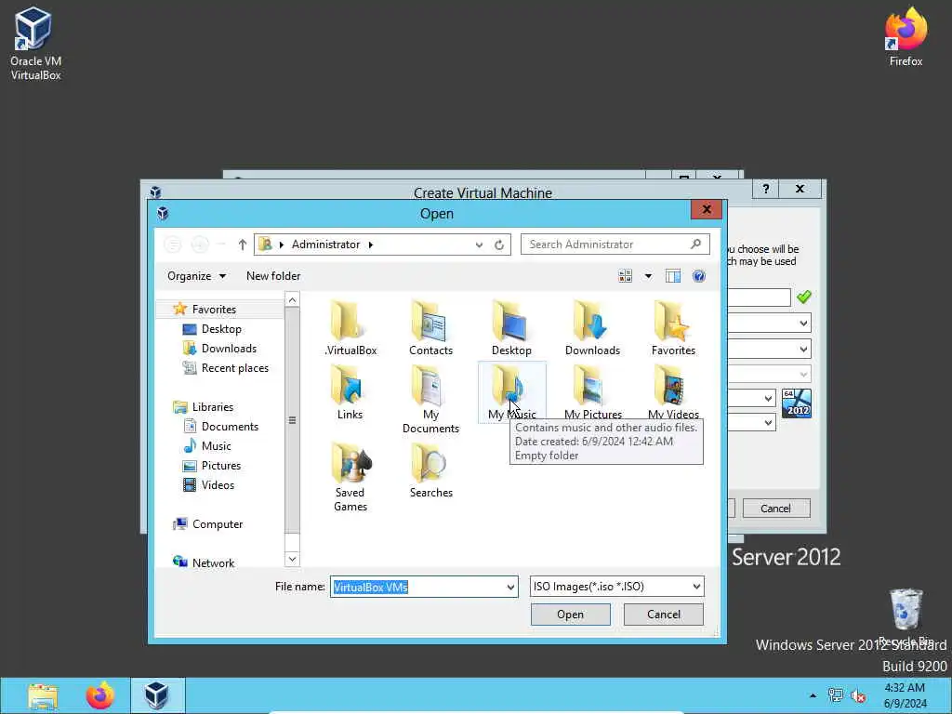Cancel the Open dialog
The width and height of the screenshot is (952, 714).
663,615
